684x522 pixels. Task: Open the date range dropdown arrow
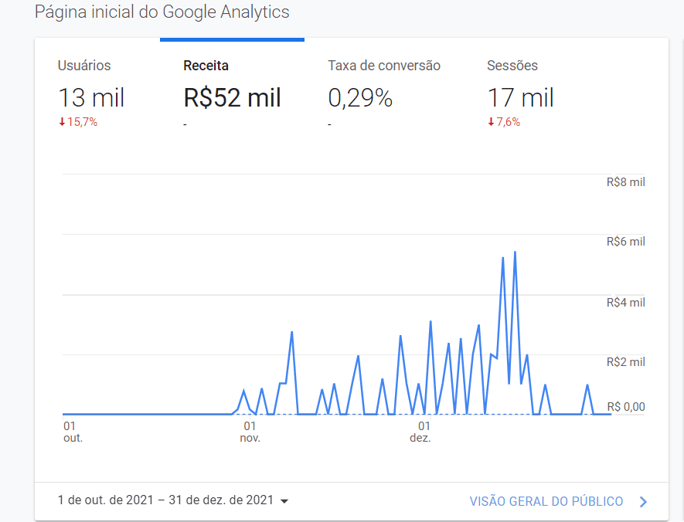point(284,501)
